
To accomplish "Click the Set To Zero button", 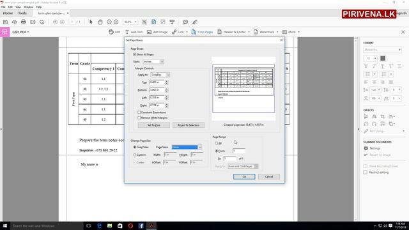I will (154, 125).
